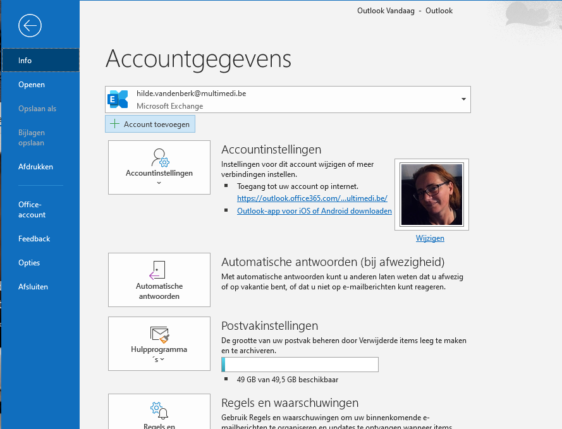Expand the Hulpprogramma's menu chevron
The width and height of the screenshot is (562, 429).
(x=162, y=359)
